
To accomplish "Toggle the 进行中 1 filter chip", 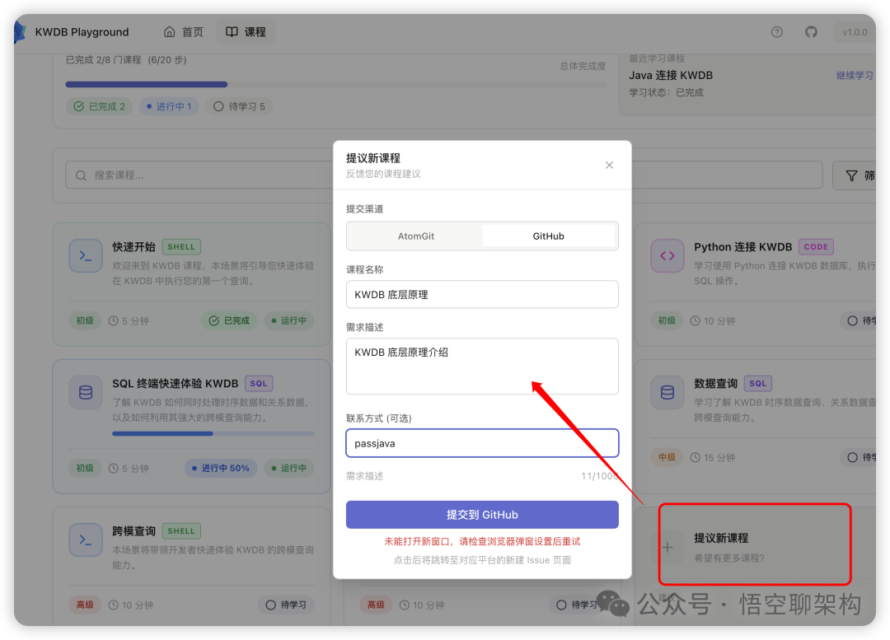I will tap(168, 105).
